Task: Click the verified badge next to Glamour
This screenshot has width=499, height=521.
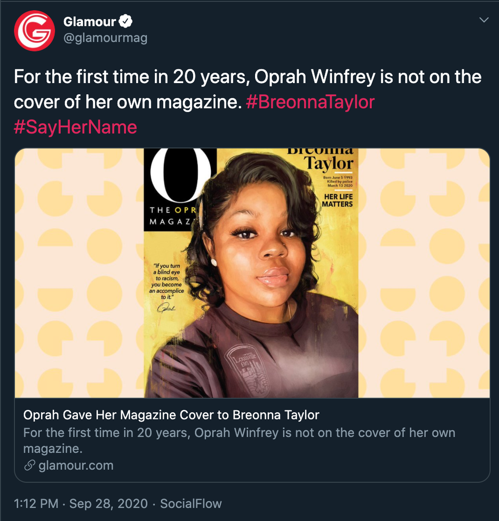Action: (x=126, y=22)
